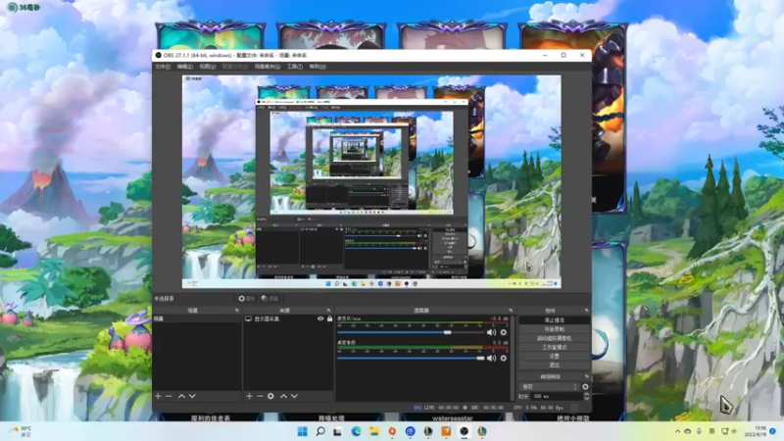Pop out the Scene Transitions dock
Screen dimensions: 784x441
coord(586,376)
